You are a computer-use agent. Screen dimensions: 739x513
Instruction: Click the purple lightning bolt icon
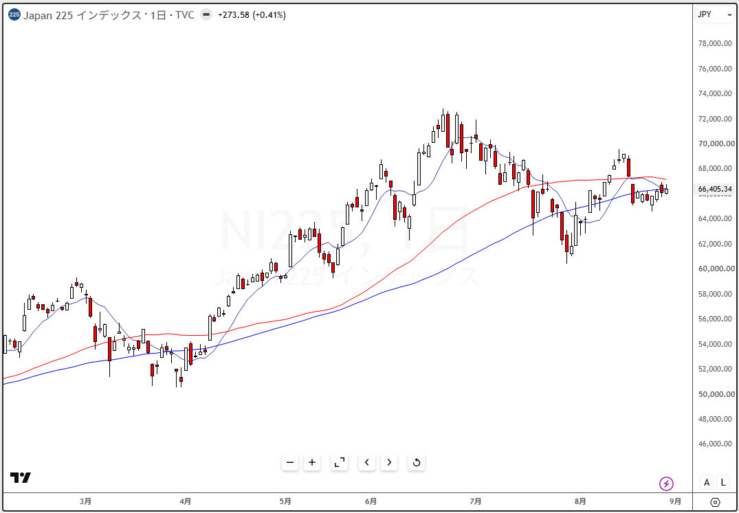[x=666, y=483]
